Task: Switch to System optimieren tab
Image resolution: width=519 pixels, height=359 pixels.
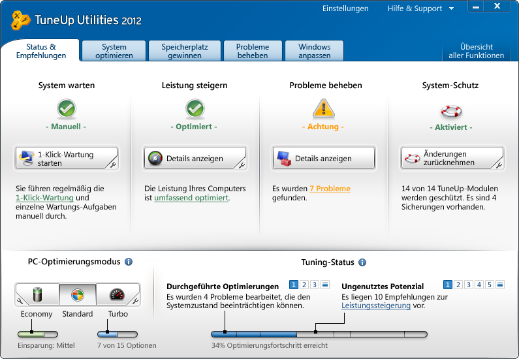Action: [114, 51]
